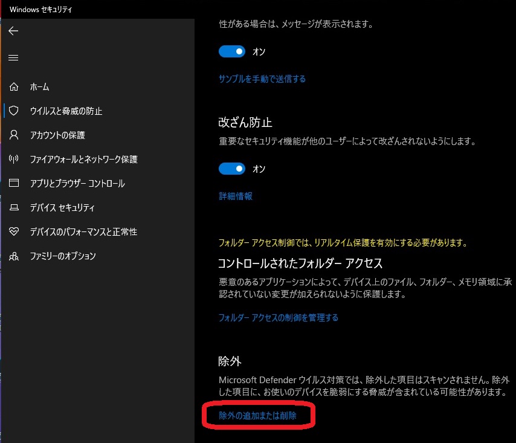
Task: Select ホーム in the sidebar
Action: point(40,87)
